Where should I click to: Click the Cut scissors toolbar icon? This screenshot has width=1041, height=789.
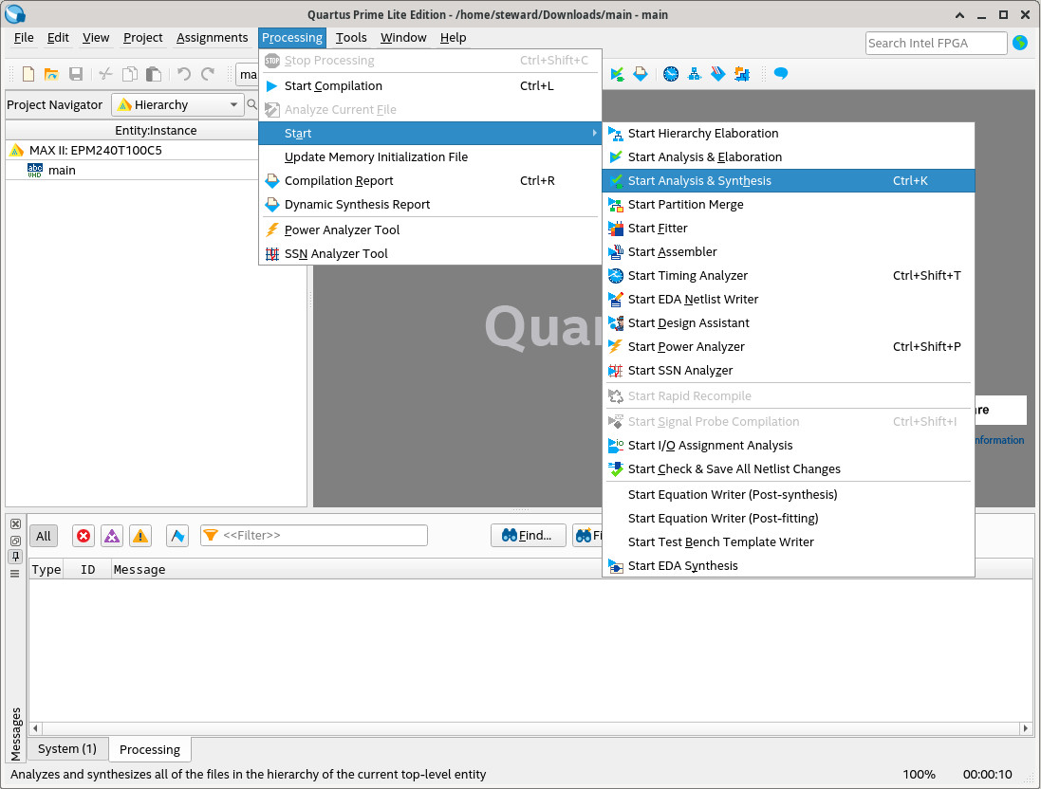pyautogui.click(x=105, y=74)
